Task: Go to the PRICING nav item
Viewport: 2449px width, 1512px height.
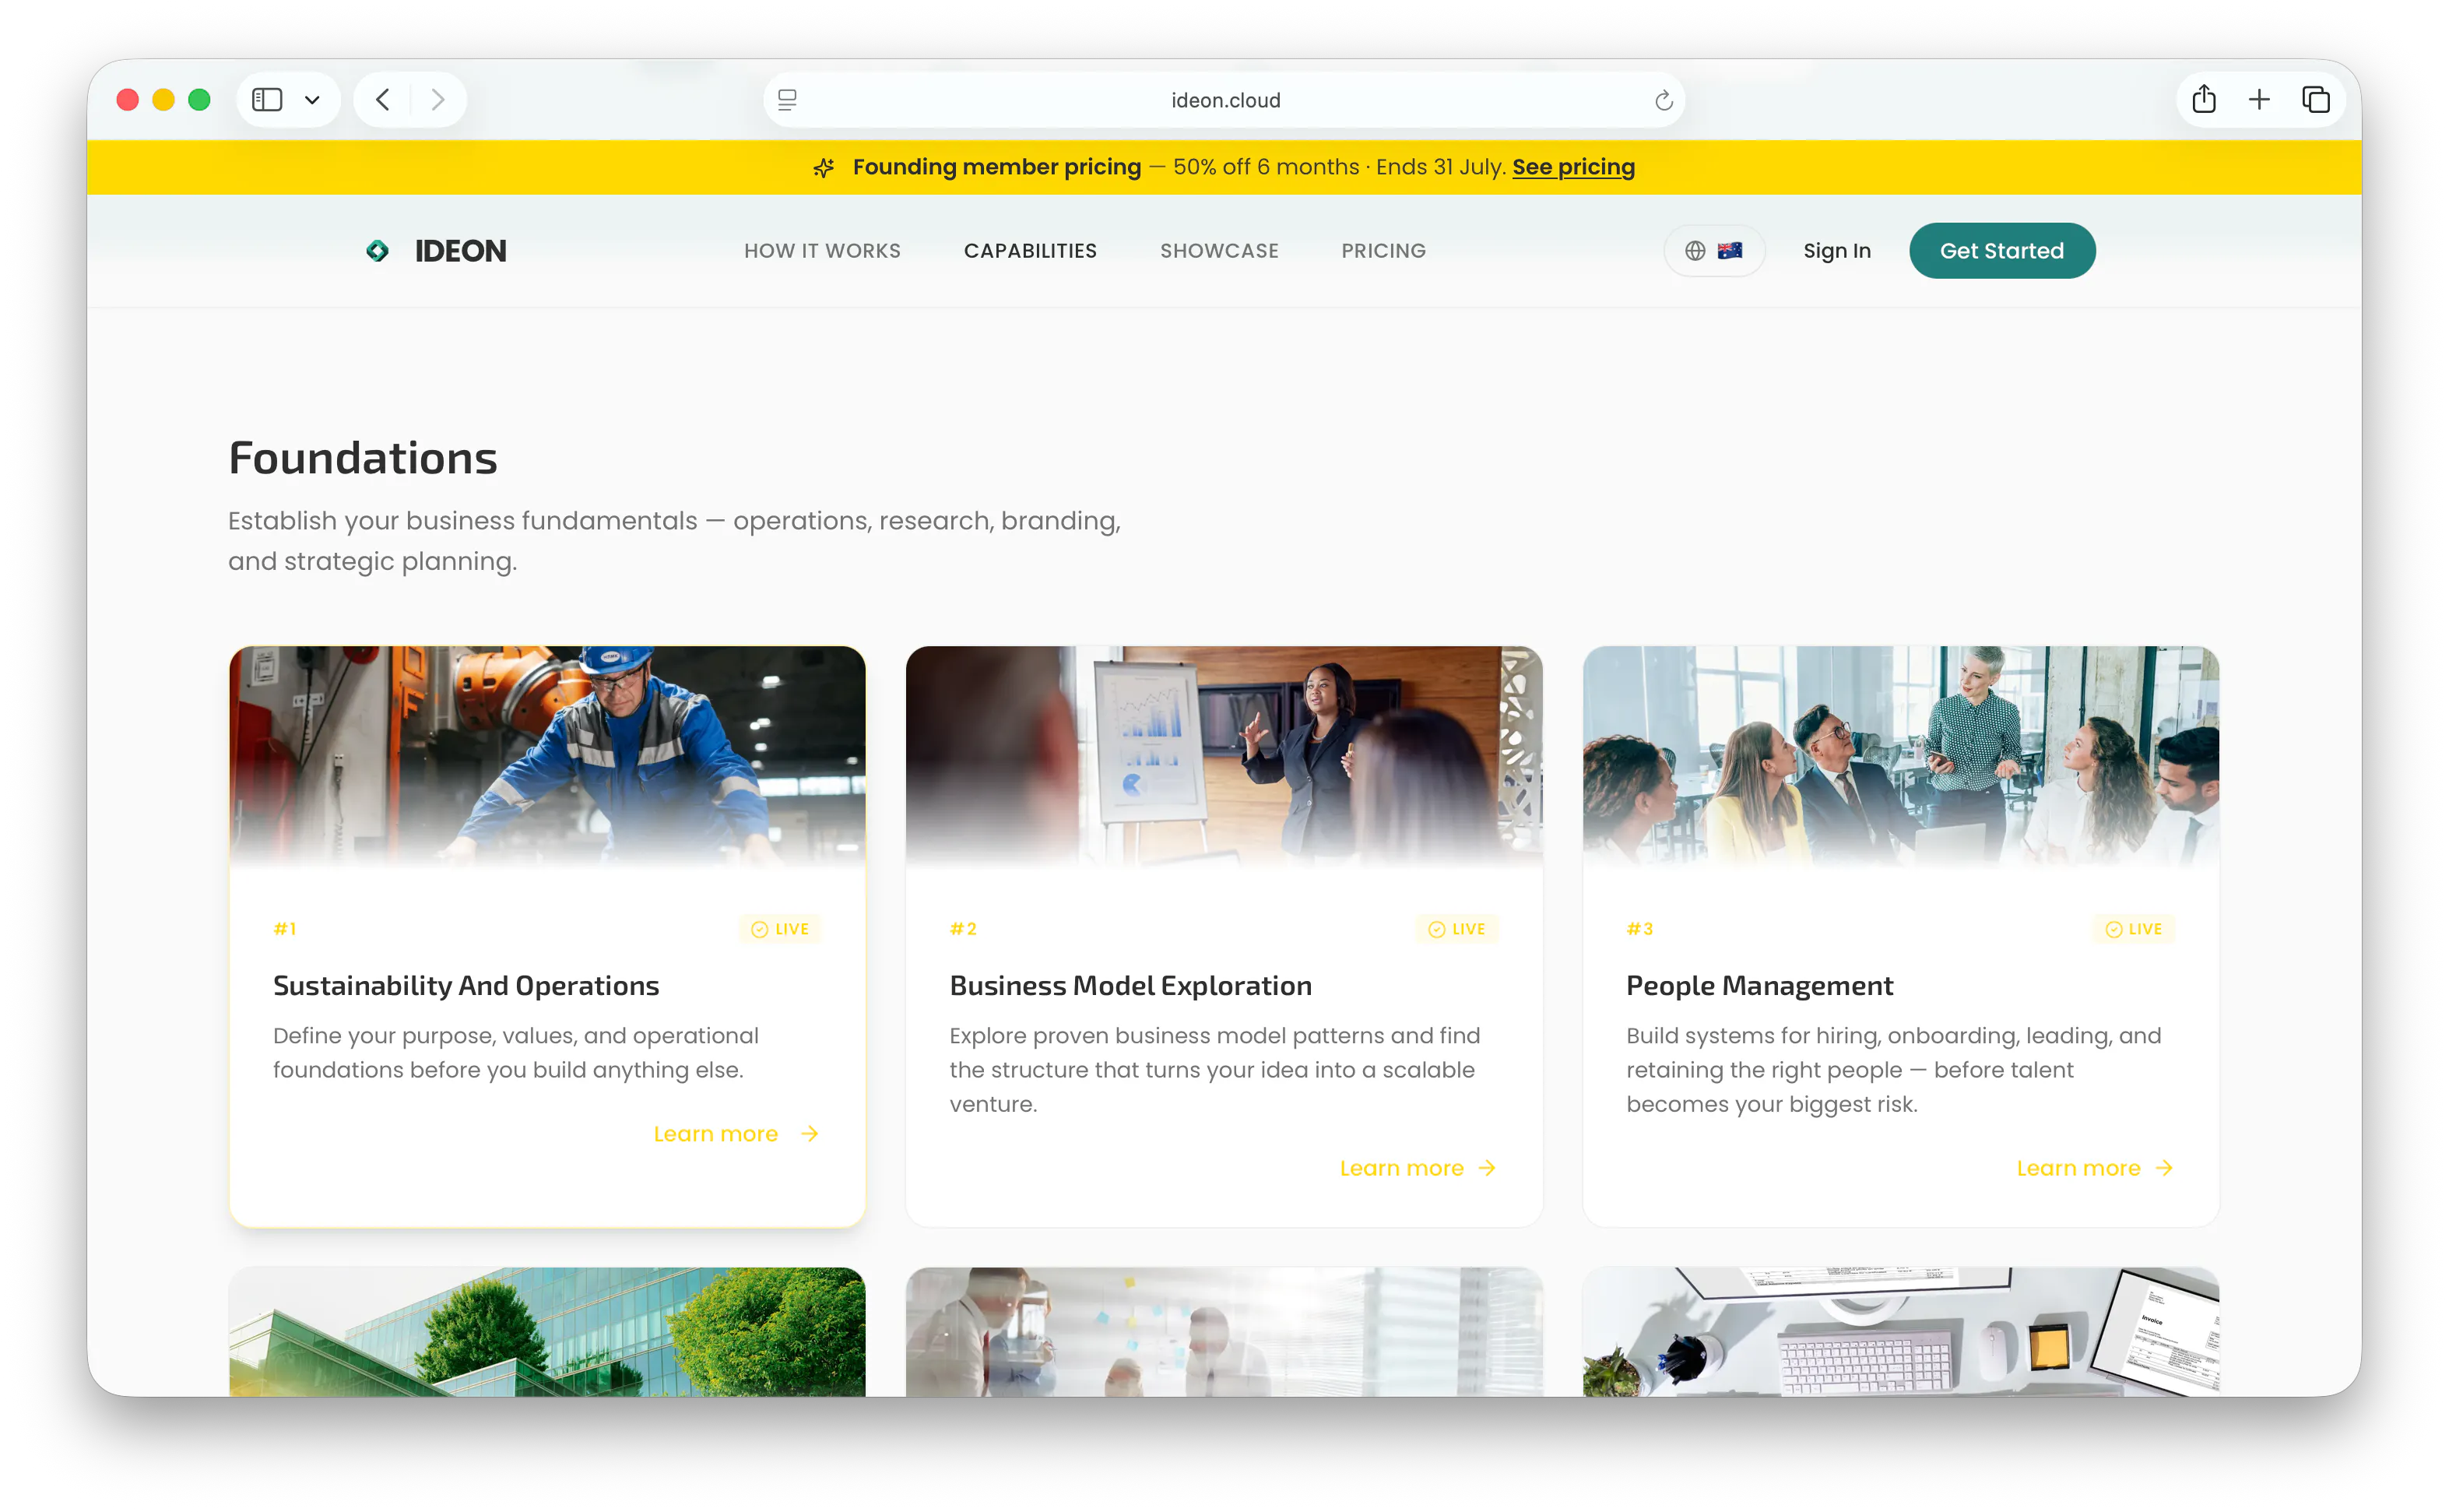Action: pos(1383,251)
